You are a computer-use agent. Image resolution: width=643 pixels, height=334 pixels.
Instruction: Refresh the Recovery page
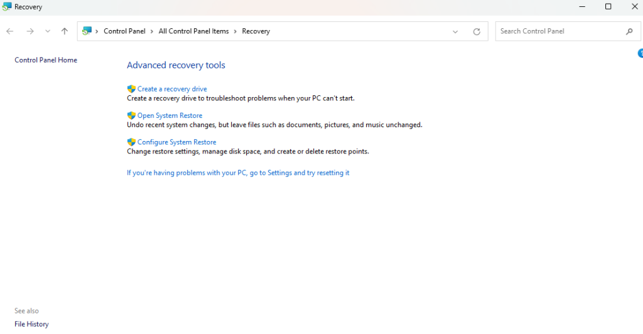coord(477,31)
